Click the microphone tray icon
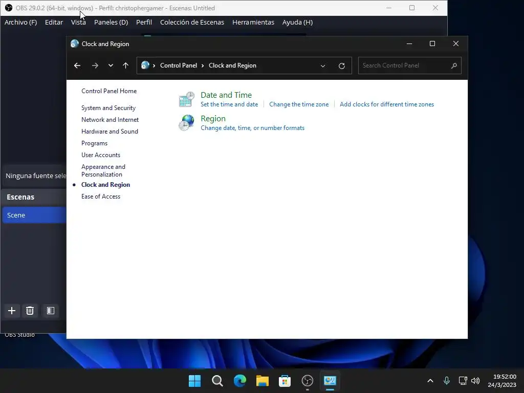This screenshot has width=524, height=393. [446, 381]
